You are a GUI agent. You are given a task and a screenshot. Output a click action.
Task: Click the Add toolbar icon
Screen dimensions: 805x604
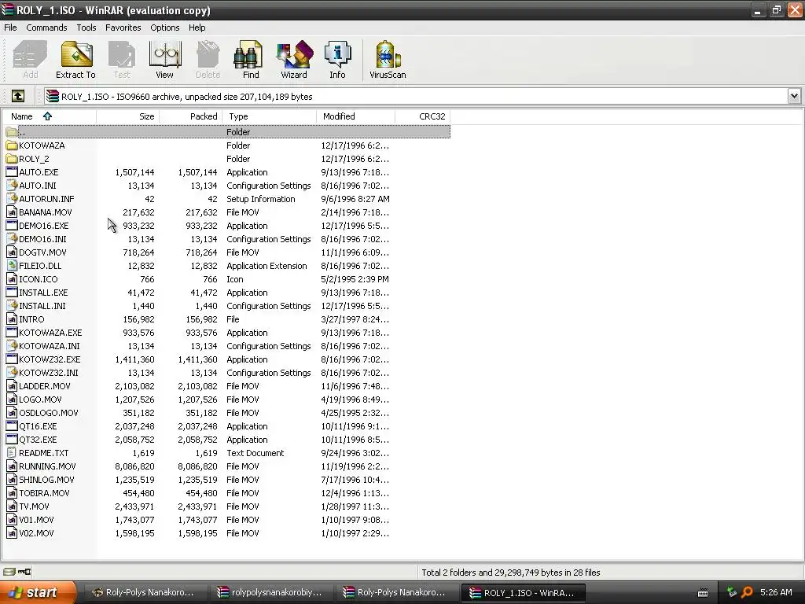click(x=31, y=54)
